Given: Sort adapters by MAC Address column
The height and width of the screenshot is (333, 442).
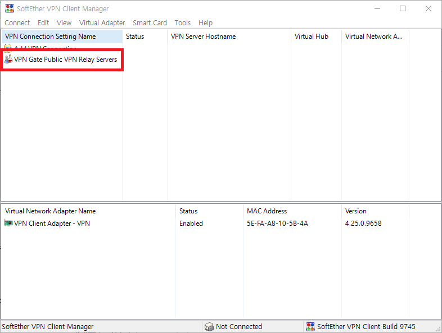Looking at the screenshot, I should click(292, 211).
